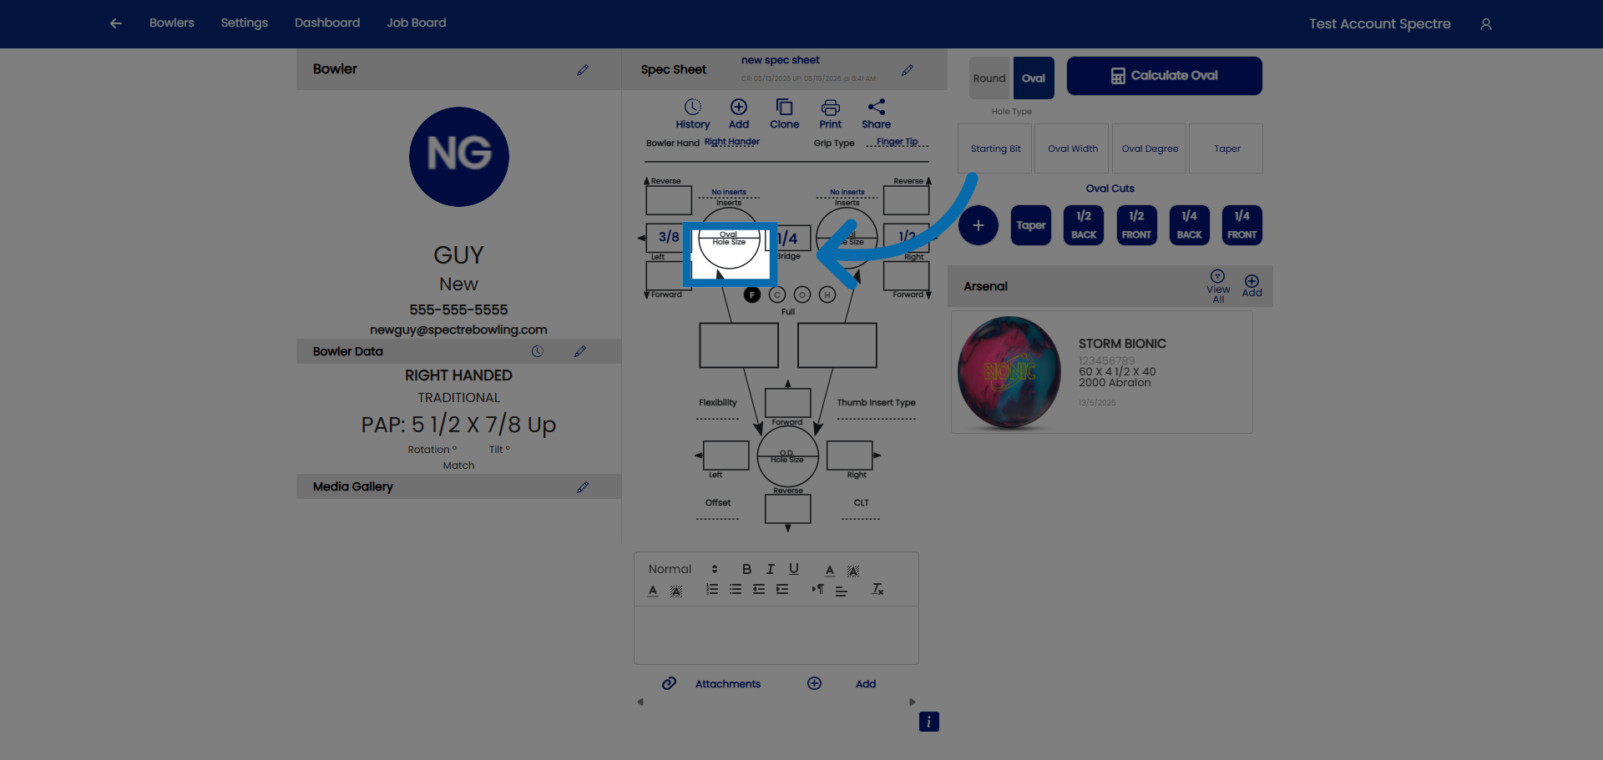Click the Calculate Oval button
This screenshot has width=1603, height=760.
pos(1165,76)
